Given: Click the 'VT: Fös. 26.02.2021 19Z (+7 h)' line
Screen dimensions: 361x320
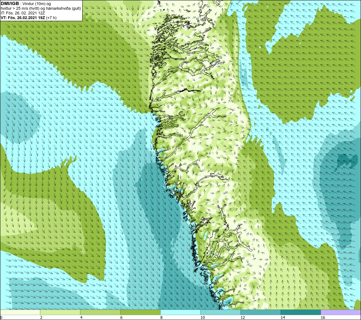Looking at the screenshot, I should (29, 17).
